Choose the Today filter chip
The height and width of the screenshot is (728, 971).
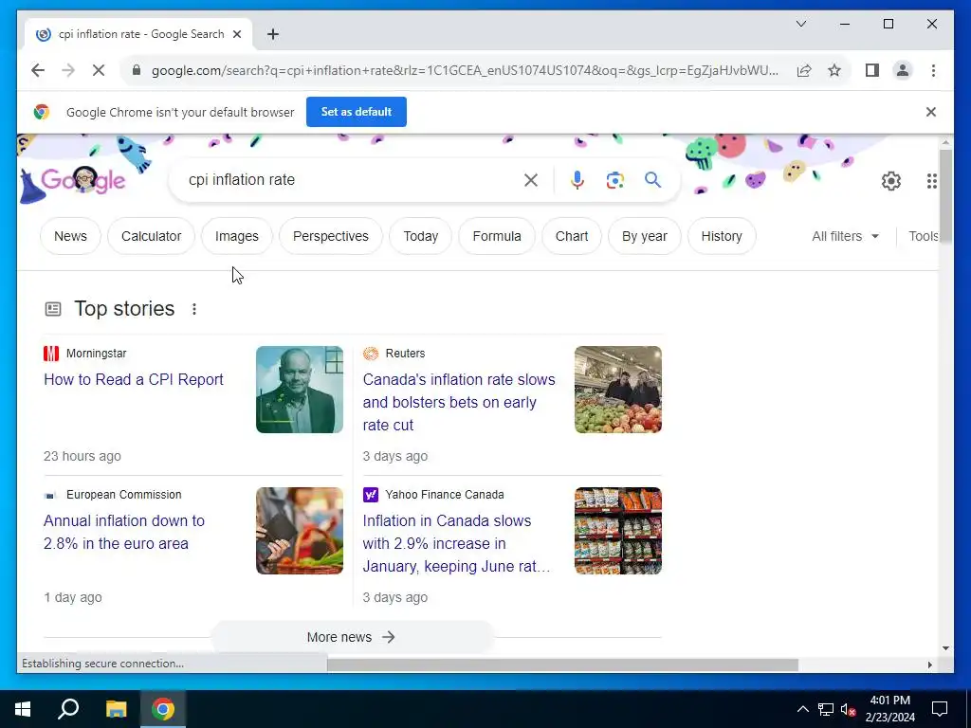tap(420, 236)
